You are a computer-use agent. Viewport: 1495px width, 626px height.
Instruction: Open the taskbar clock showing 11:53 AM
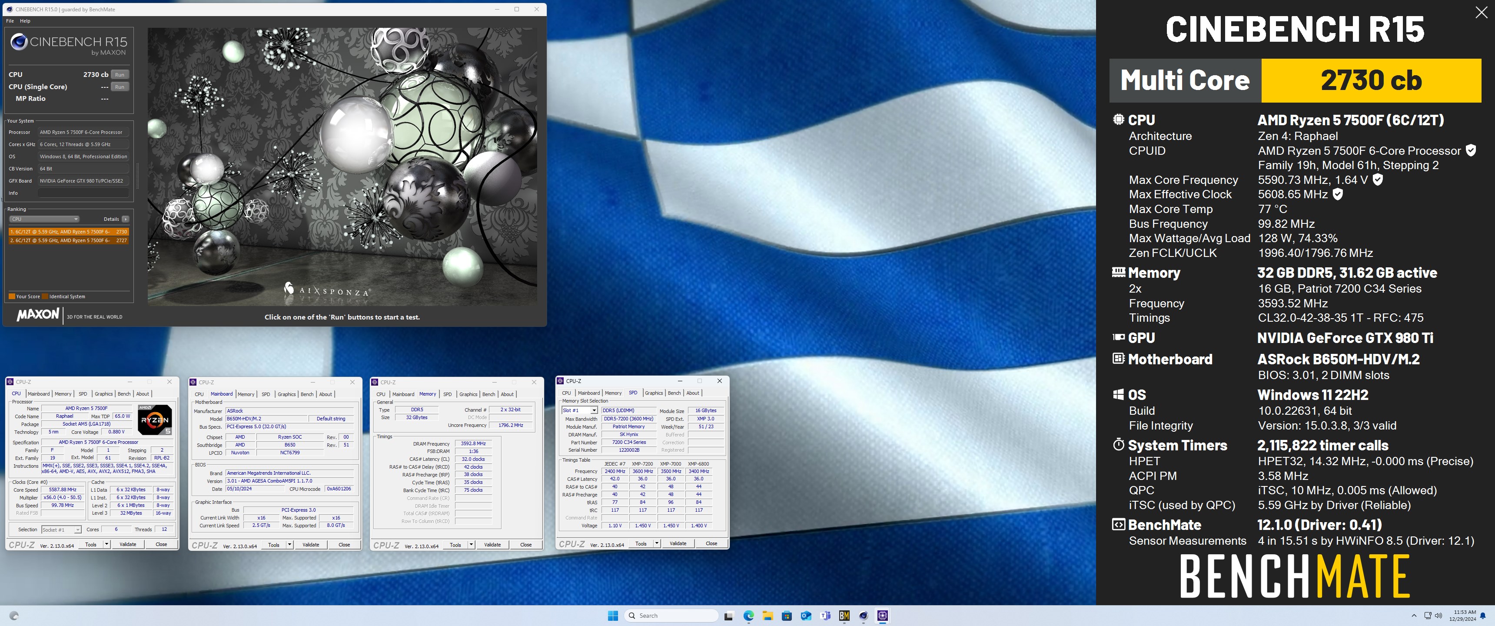click(1462, 616)
